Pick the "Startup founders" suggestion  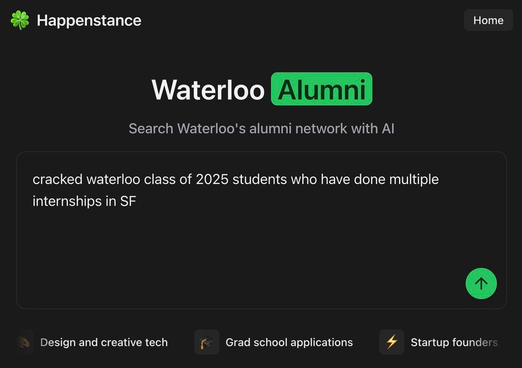[454, 342]
